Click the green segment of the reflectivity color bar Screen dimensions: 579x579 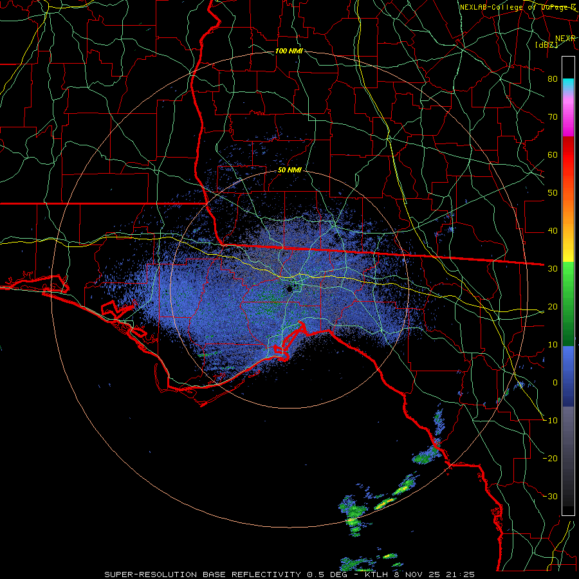[568, 304]
